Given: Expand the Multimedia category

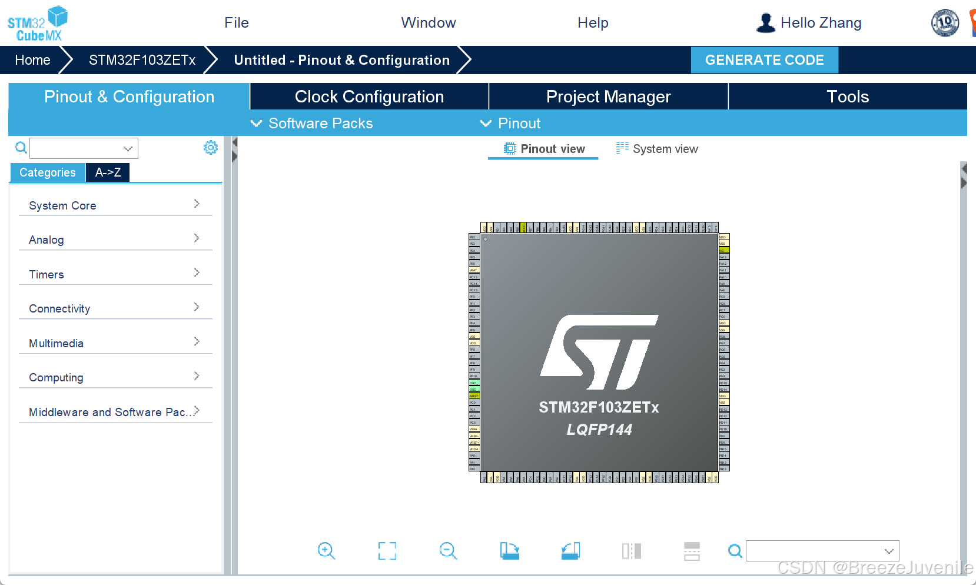Looking at the screenshot, I should pyautogui.click(x=115, y=343).
